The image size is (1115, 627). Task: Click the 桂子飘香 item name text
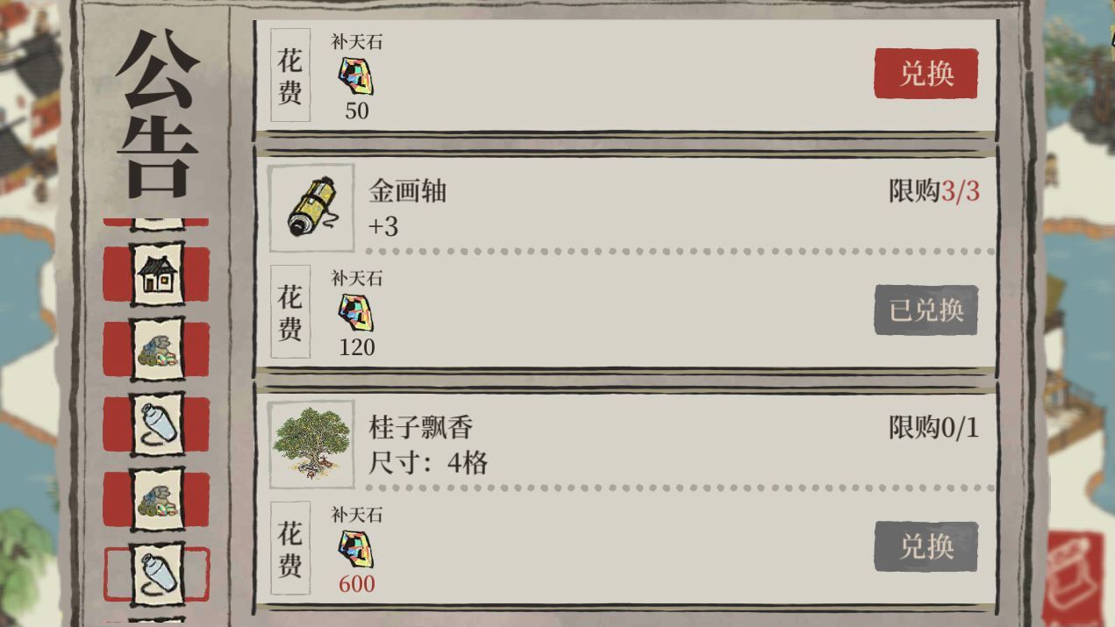point(421,427)
